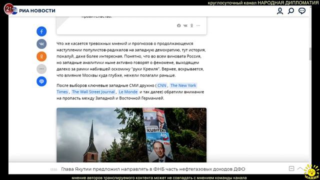Image resolution: width=320 pixels, height=180 pixels.
Task: Open comments via blue chat circle
Action: (x=41, y=81)
